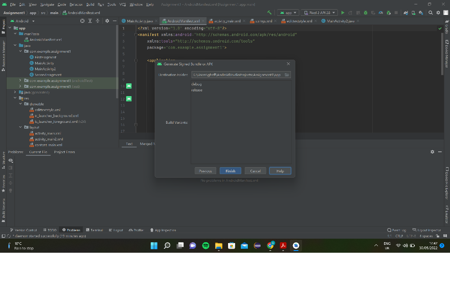This screenshot has height=283, width=450.
Task: Open the Pixel 2 API 28 device dropdown
Action: (x=319, y=13)
